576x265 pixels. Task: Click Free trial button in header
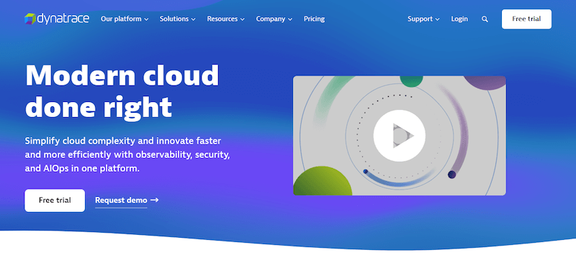click(526, 19)
